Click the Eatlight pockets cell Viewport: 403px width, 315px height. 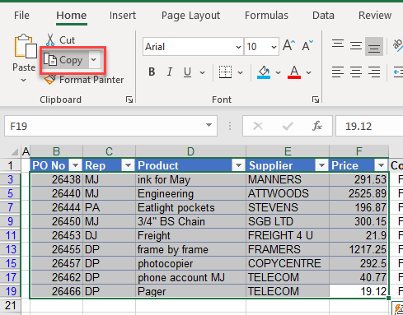(x=191, y=207)
